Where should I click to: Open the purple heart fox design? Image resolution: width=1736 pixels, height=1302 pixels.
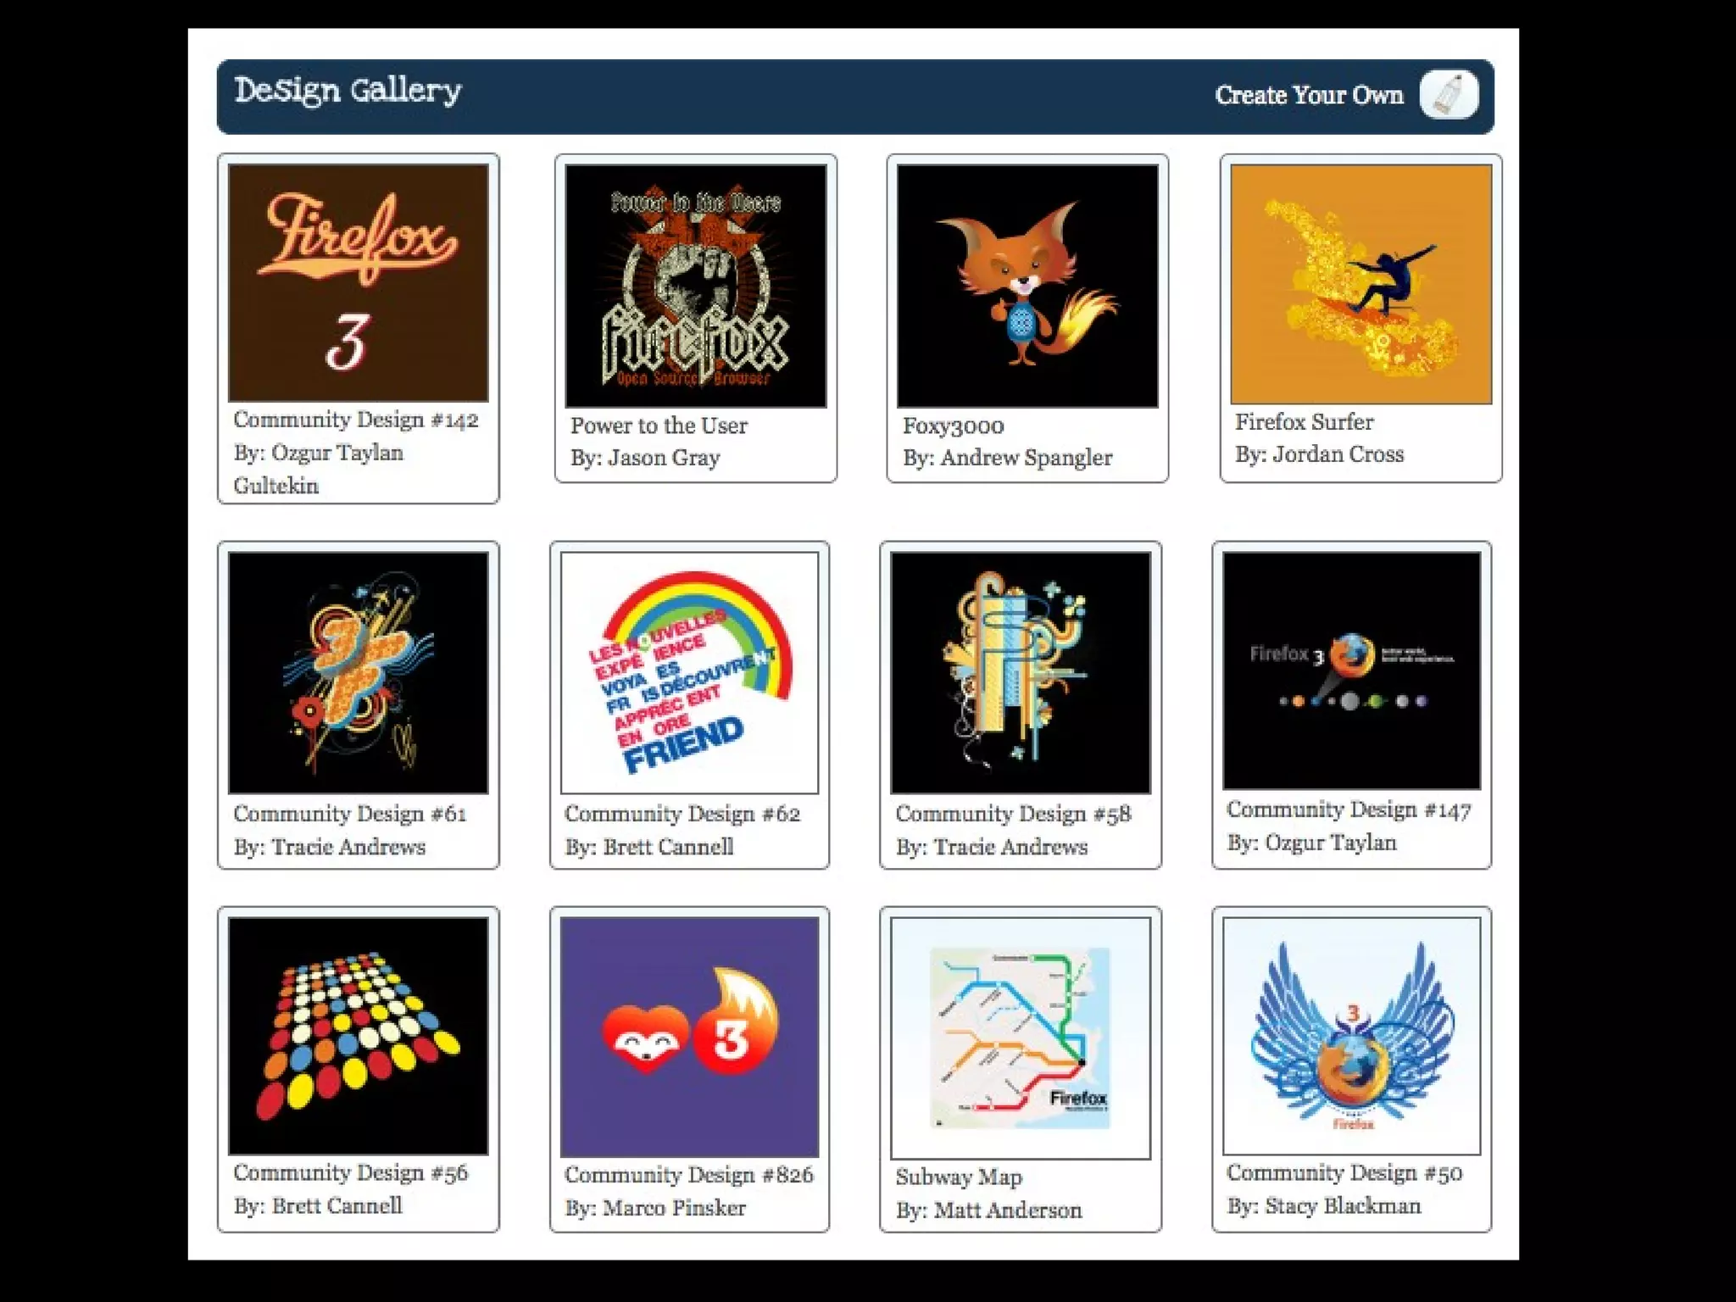[x=689, y=1037]
